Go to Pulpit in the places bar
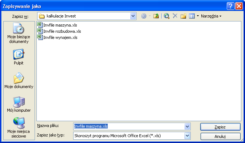 [19, 57]
